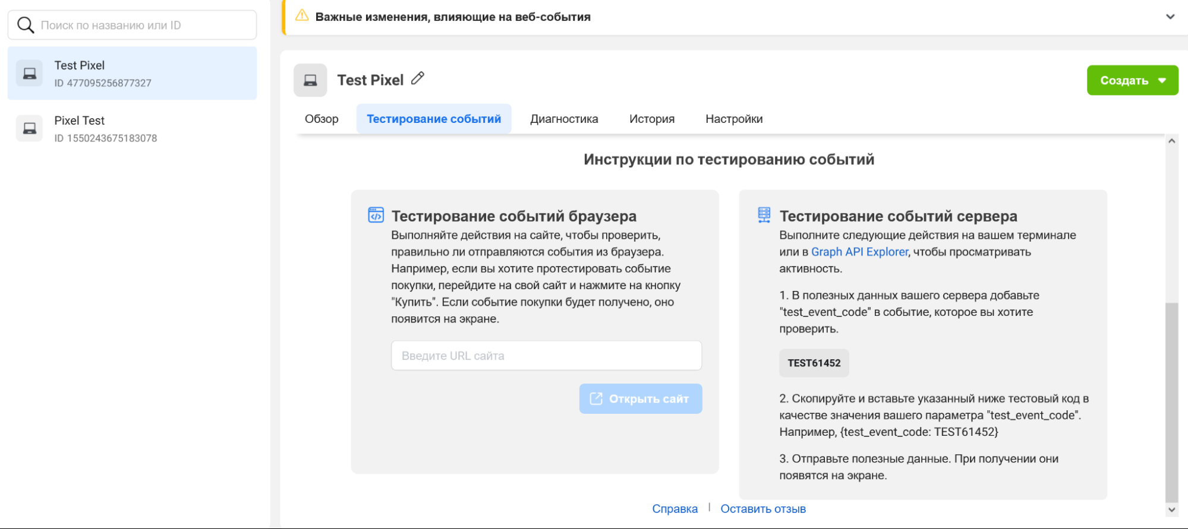Viewport: 1188px width, 529px height.
Task: Click the vertical scrollbar thumb
Action: point(1171,402)
